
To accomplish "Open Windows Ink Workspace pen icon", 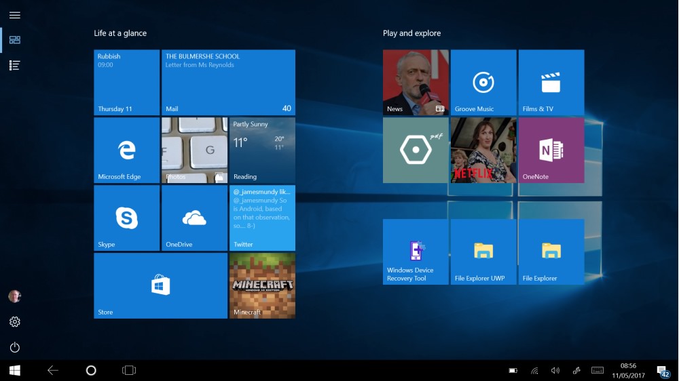I will [576, 371].
